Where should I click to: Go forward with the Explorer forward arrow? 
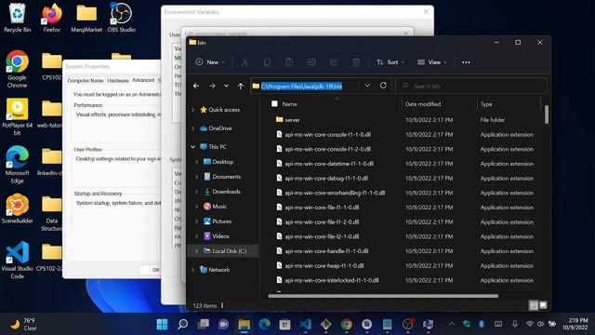pyautogui.click(x=212, y=86)
